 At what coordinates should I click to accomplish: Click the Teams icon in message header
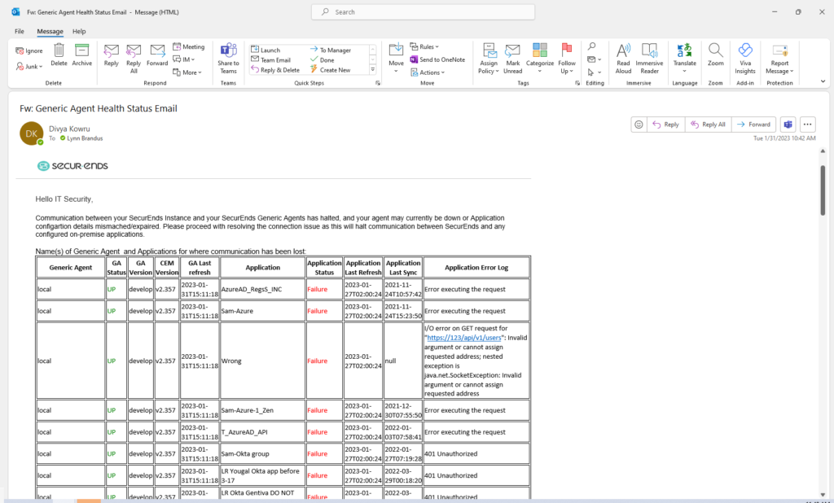(788, 125)
